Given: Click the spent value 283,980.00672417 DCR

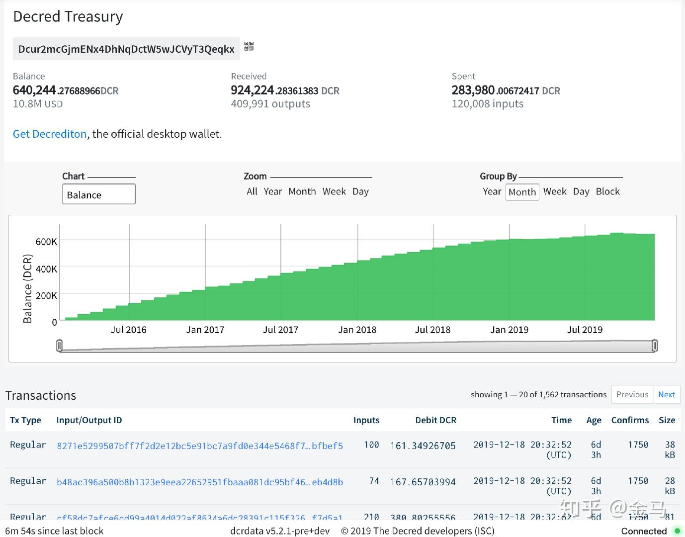Looking at the screenshot, I should [x=506, y=90].
